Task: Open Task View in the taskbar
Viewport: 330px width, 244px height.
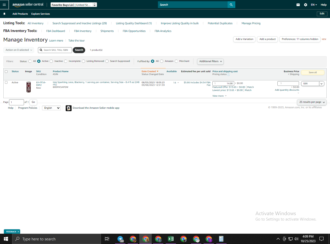Action: click(107, 239)
